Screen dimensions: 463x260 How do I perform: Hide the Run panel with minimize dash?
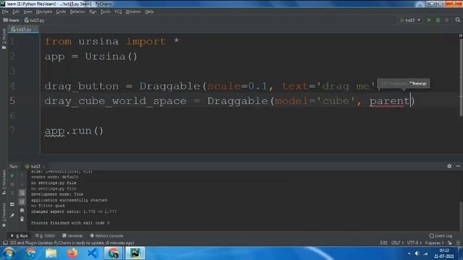[x=458, y=166]
